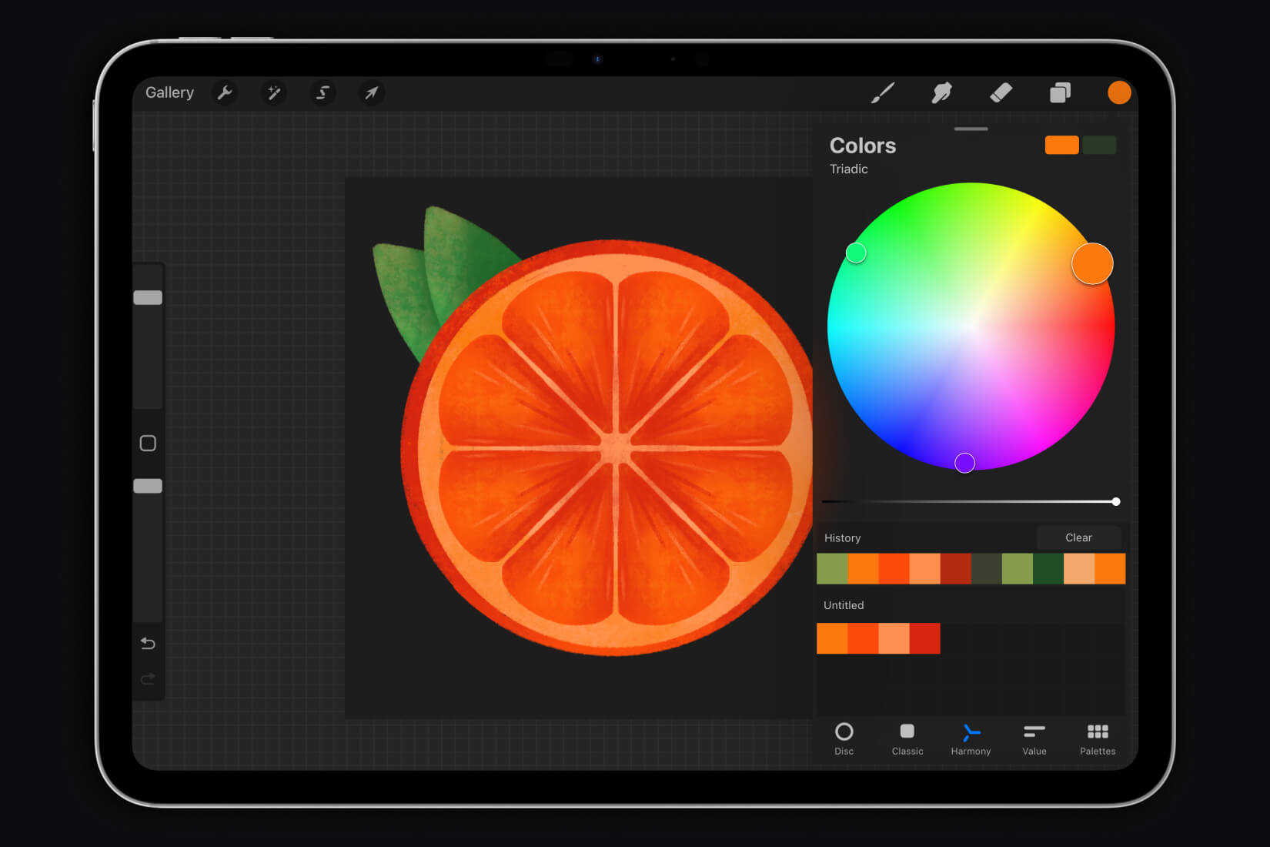Pick the red-orange History swatch

tap(894, 568)
